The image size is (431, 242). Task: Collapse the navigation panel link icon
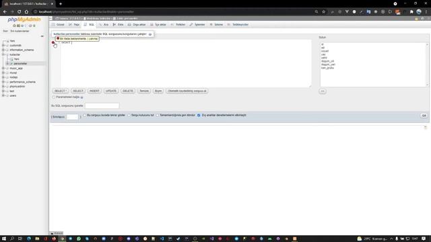point(42,36)
